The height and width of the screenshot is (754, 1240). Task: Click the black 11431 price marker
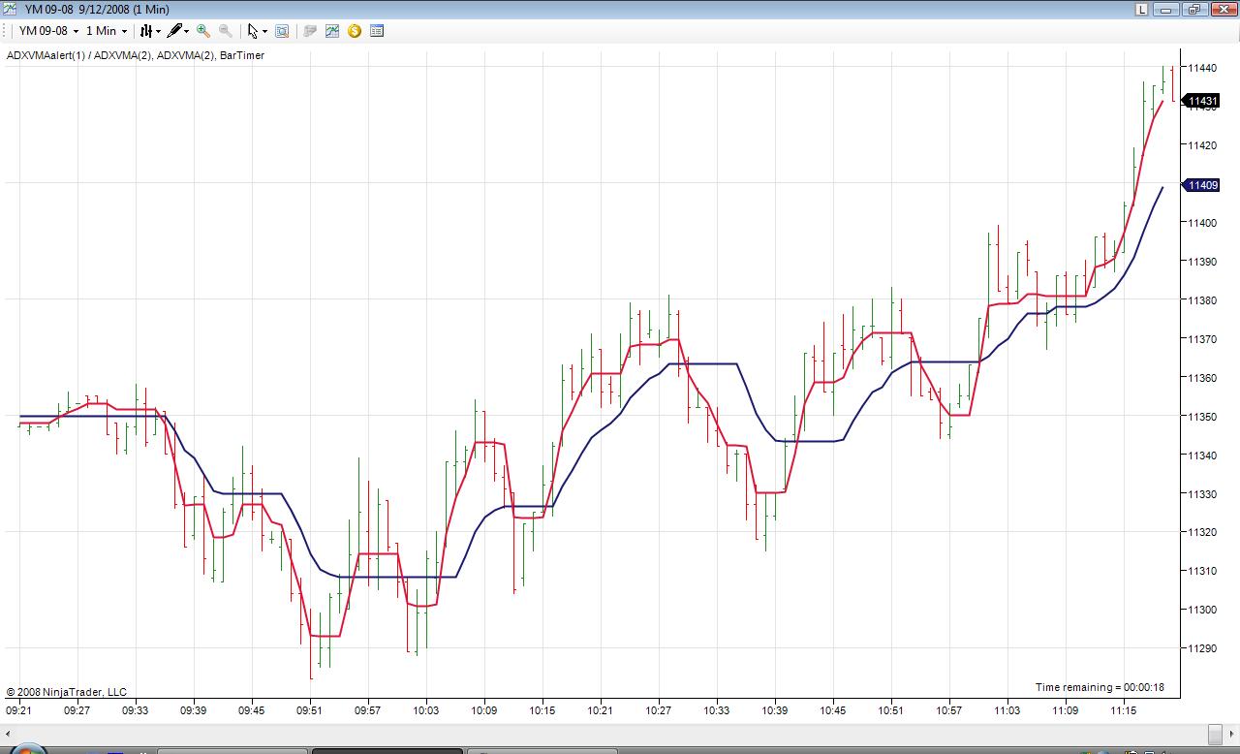point(1202,101)
